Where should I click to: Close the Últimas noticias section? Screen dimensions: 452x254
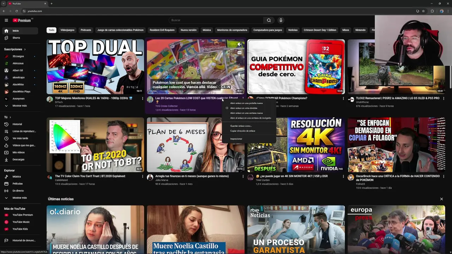441,199
